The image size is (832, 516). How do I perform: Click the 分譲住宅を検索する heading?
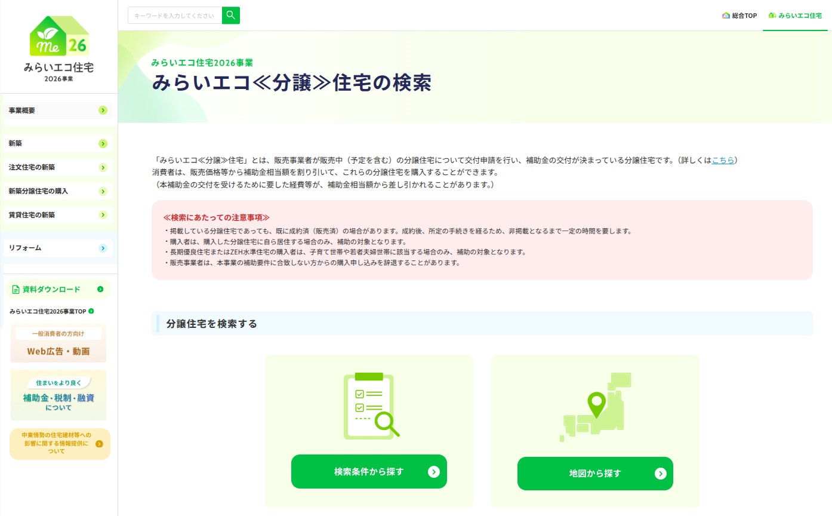pos(212,324)
